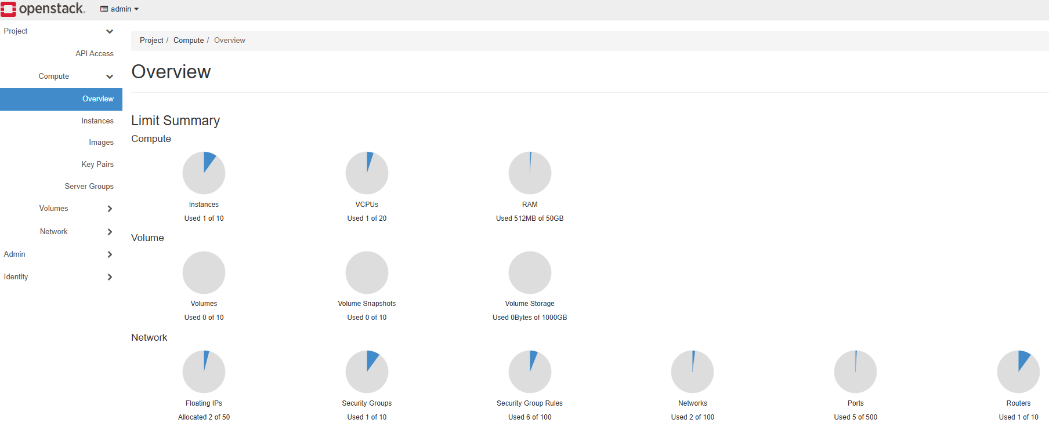The height and width of the screenshot is (430, 1049).
Task: Click the Overview page title
Action: pyautogui.click(x=171, y=72)
